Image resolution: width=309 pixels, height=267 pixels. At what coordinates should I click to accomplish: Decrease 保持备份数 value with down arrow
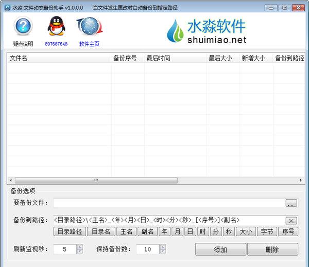coord(163,252)
